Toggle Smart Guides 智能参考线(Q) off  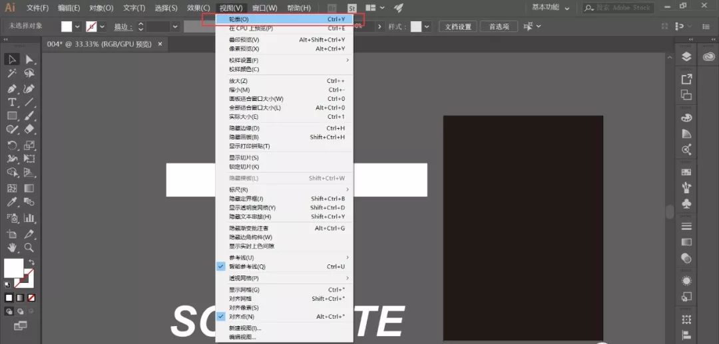247,266
